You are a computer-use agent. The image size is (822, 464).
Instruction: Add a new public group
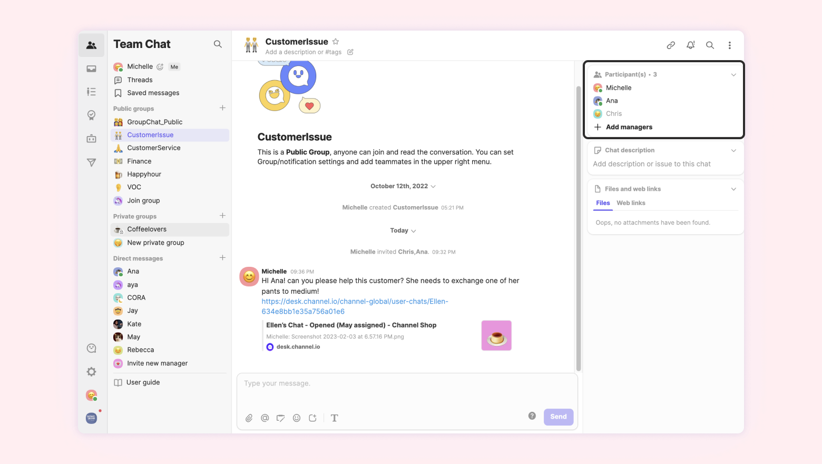pyautogui.click(x=222, y=108)
